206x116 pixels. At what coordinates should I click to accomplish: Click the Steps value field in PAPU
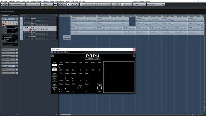click(80, 88)
